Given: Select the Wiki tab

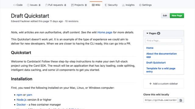Looking at the screenshot, I should (x=96, y=5).
